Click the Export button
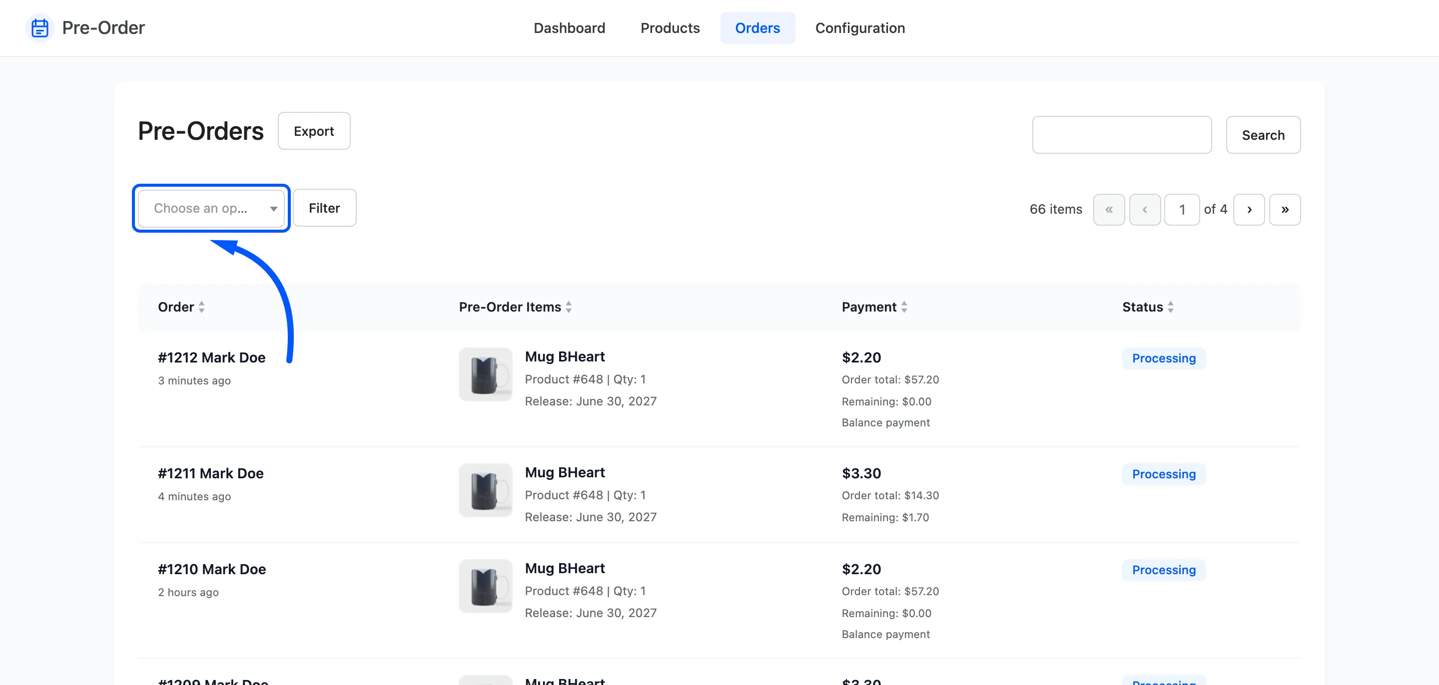1439x685 pixels. (314, 131)
